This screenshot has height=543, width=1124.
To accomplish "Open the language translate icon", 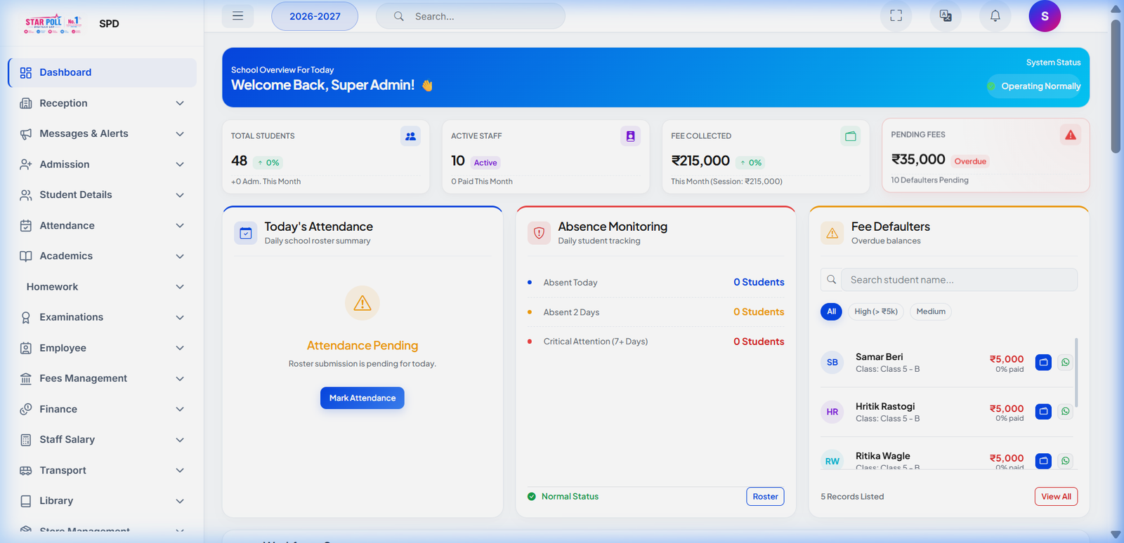I will [x=946, y=16].
